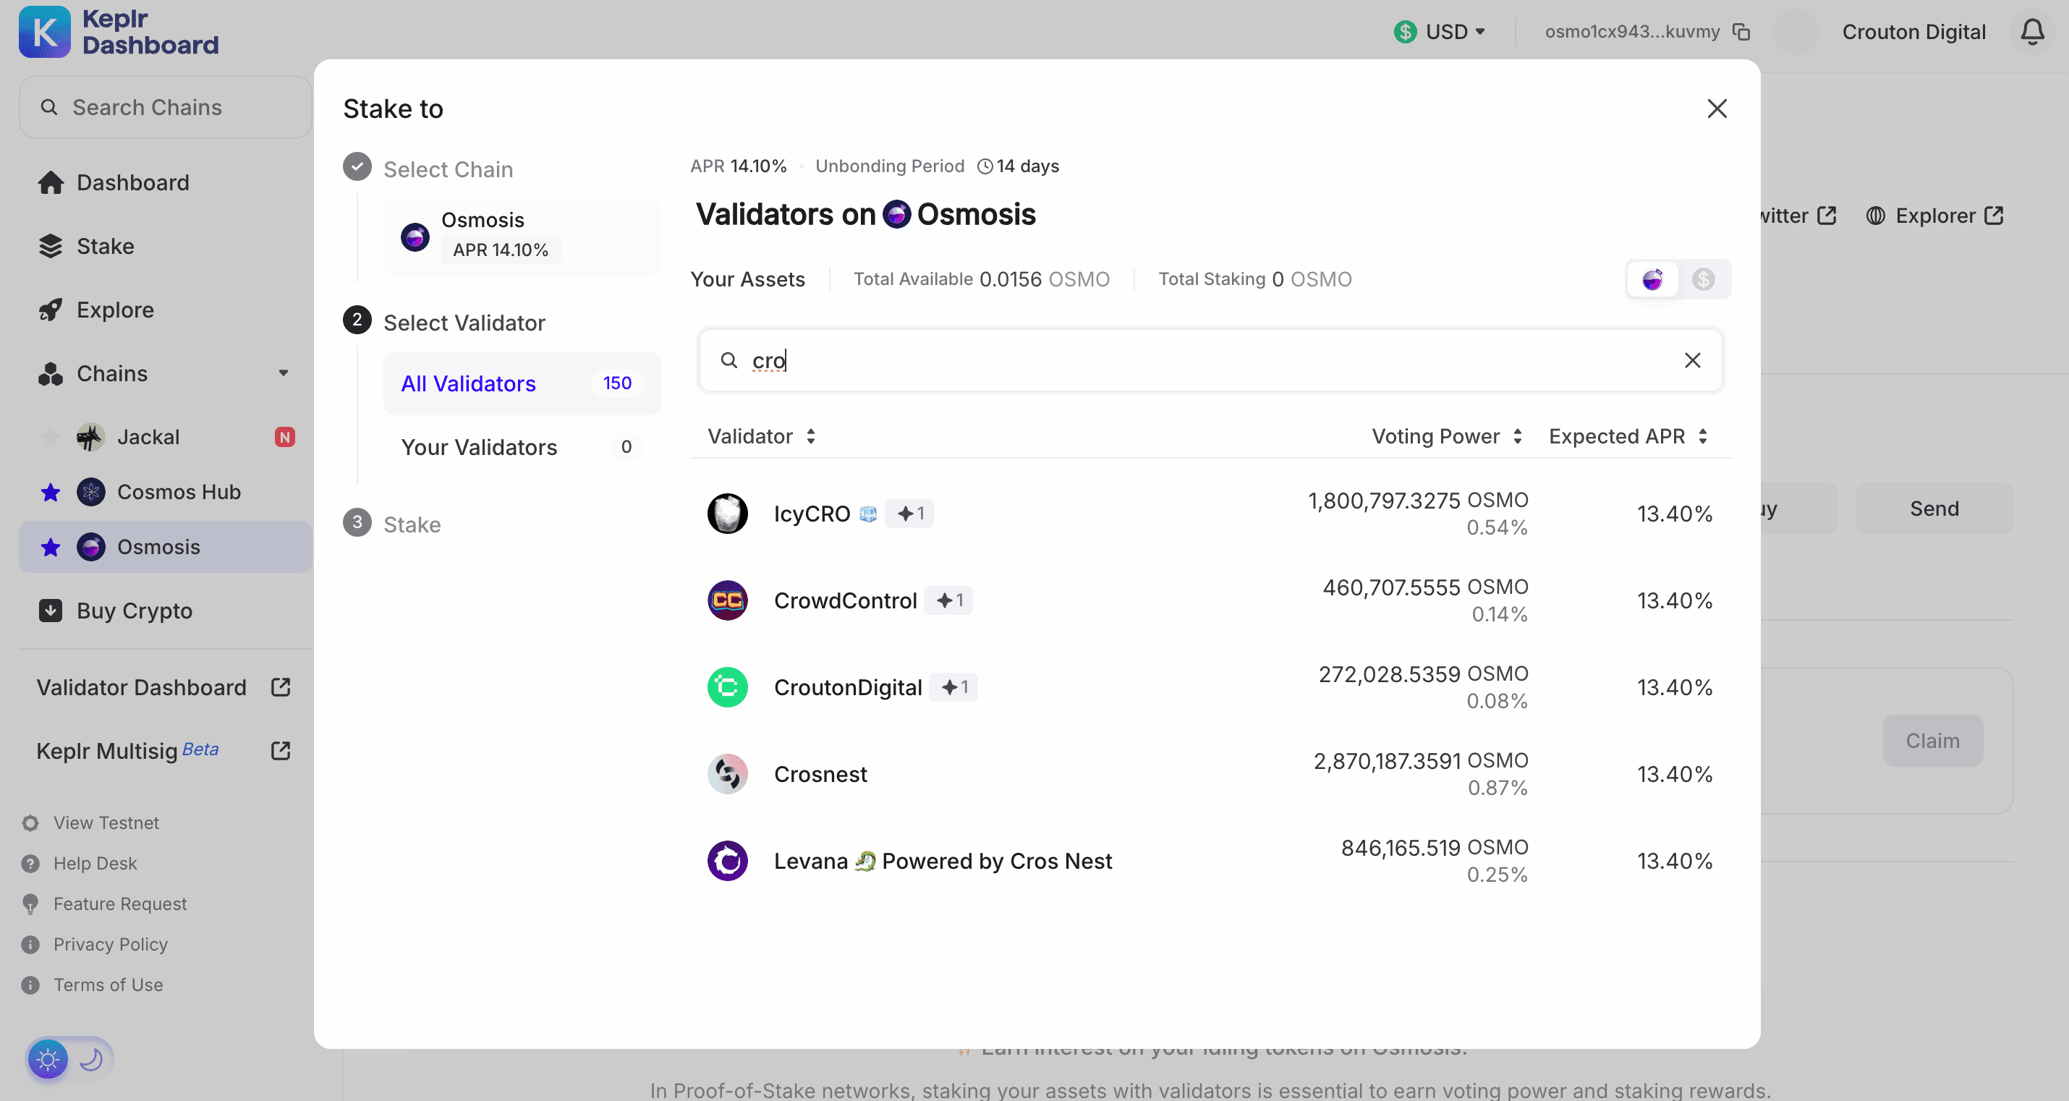
Task: Click the Stake menu item
Action: (104, 246)
